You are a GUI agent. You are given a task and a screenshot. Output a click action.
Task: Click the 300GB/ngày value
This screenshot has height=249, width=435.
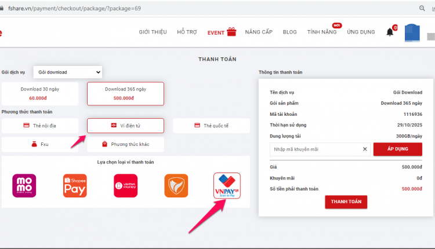(409, 136)
